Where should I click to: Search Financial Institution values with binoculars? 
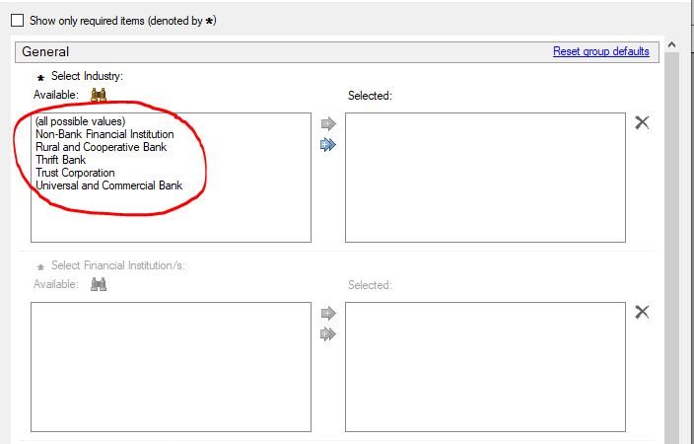tap(99, 284)
